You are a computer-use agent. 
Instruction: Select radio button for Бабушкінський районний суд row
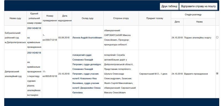217,38
